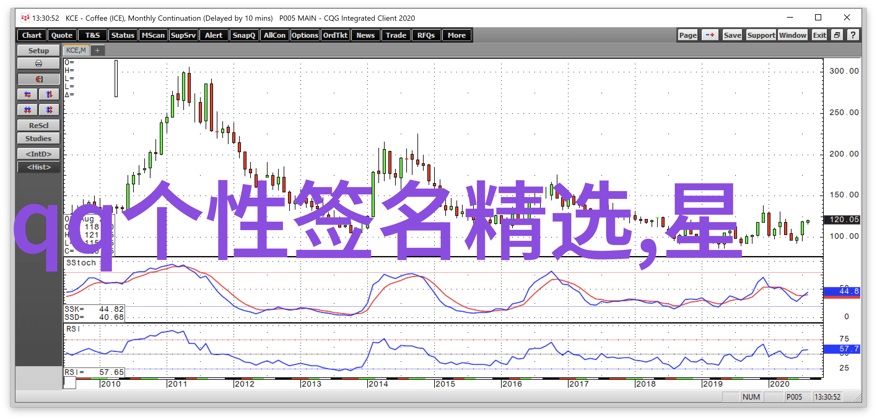The image size is (877, 420).
Task: Click the 57.7 RSI value marker
Action: 842,349
